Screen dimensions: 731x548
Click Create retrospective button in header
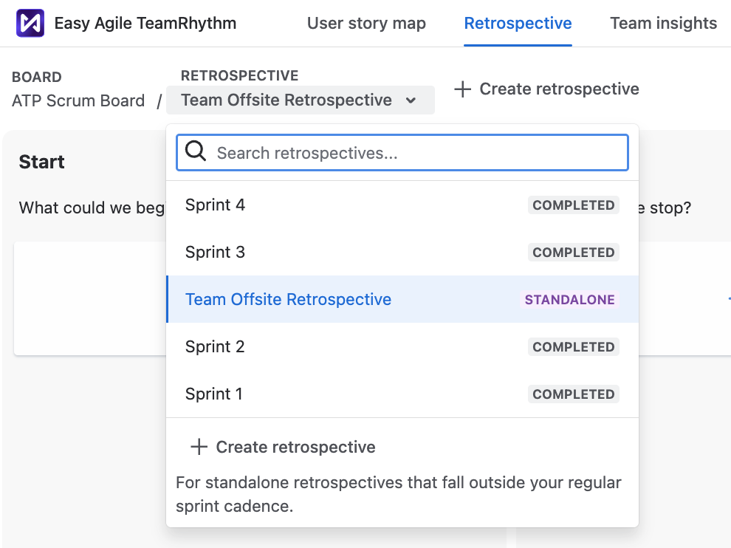(x=546, y=89)
